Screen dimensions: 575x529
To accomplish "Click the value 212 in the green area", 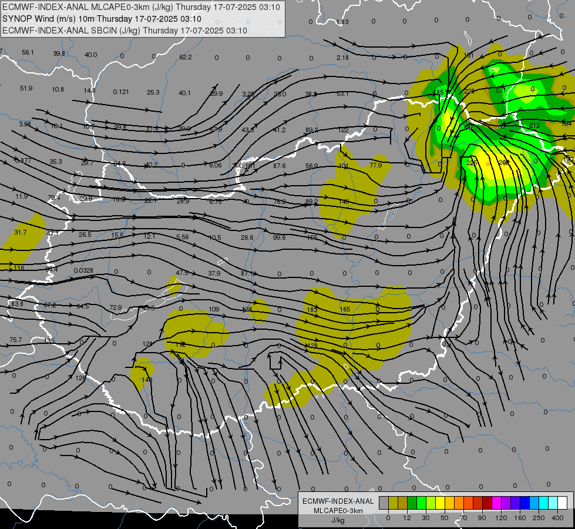I will pos(534,125).
